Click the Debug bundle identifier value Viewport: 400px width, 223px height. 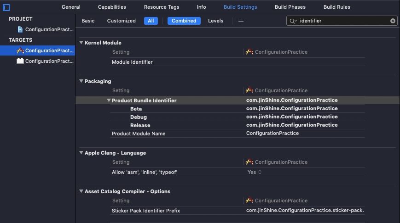(x=292, y=117)
